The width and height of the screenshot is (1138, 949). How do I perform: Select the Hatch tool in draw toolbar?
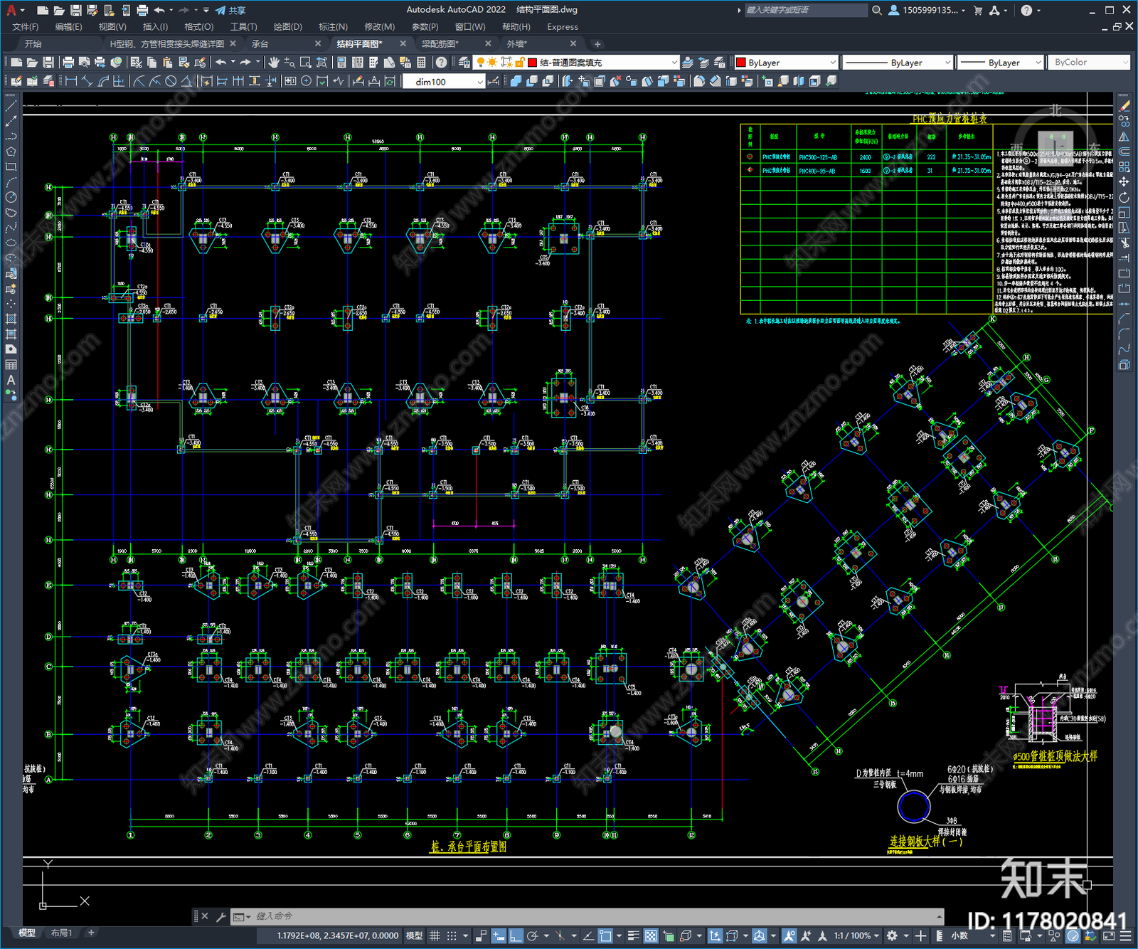[x=11, y=319]
